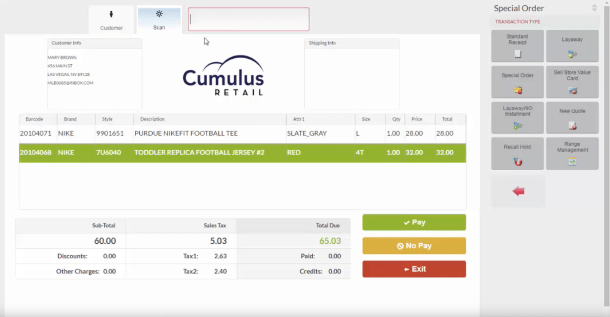
Task: Select the Special Order transaction button
Action: (518, 82)
